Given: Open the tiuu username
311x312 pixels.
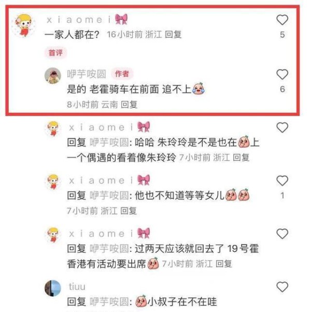Looking at the screenshot, I should tap(77, 287).
